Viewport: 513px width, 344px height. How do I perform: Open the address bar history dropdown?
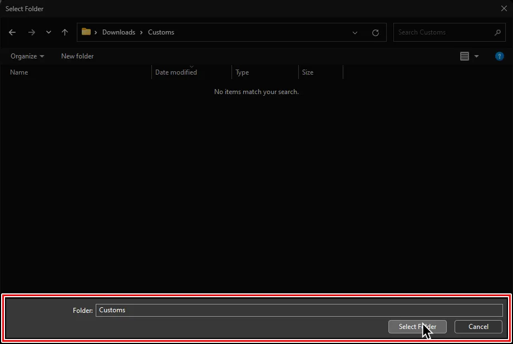355,32
